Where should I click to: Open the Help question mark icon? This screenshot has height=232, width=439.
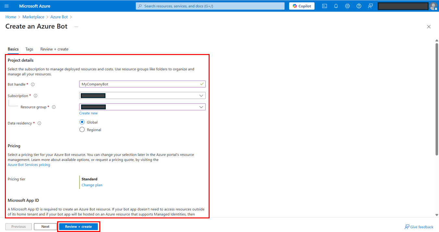(x=359, y=6)
